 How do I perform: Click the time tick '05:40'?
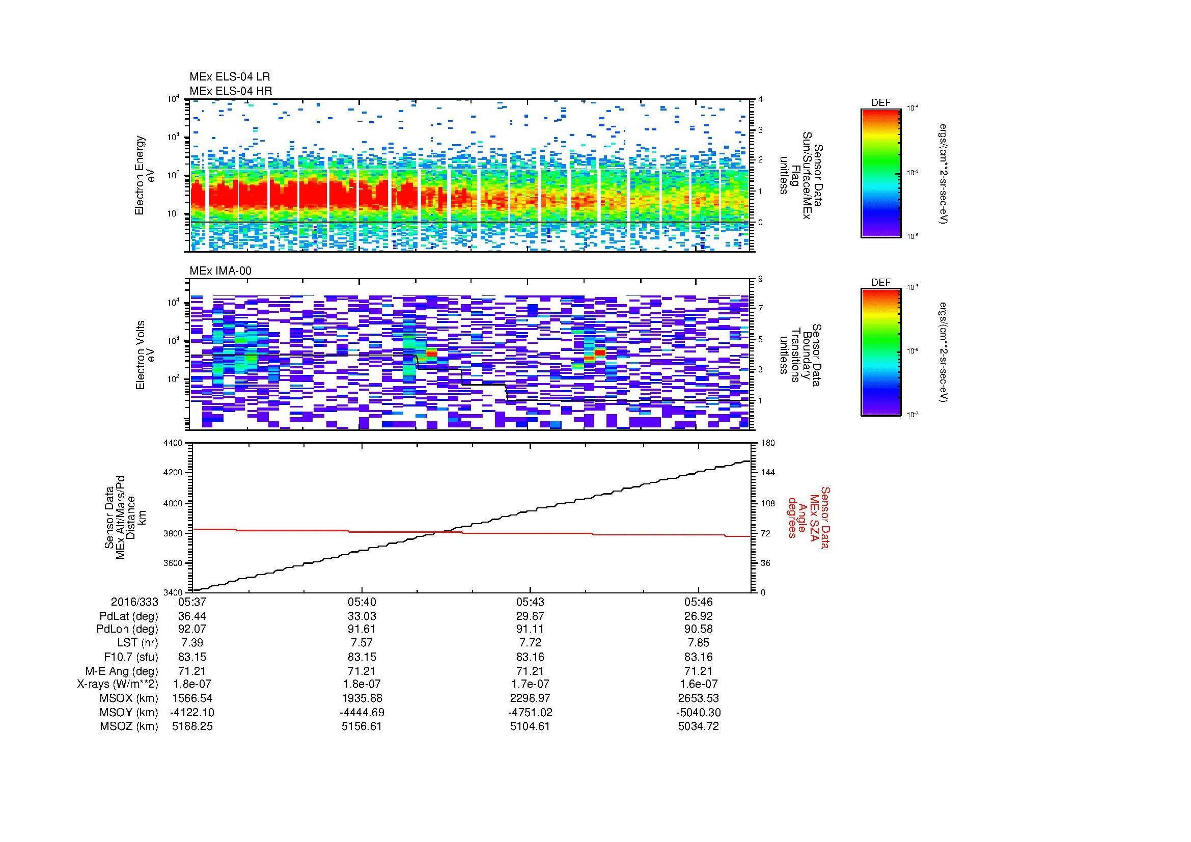362,602
